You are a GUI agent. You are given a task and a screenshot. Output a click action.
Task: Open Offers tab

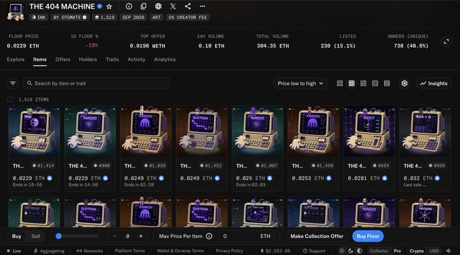point(63,60)
